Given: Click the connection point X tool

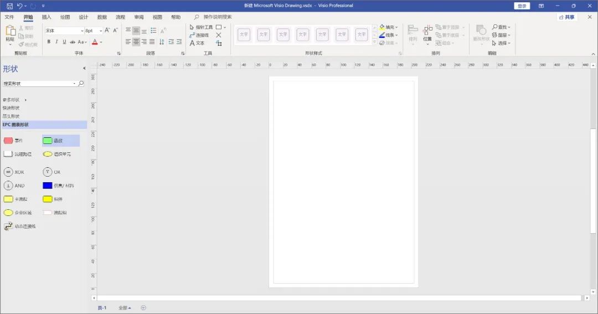Looking at the screenshot, I should click(219, 35).
